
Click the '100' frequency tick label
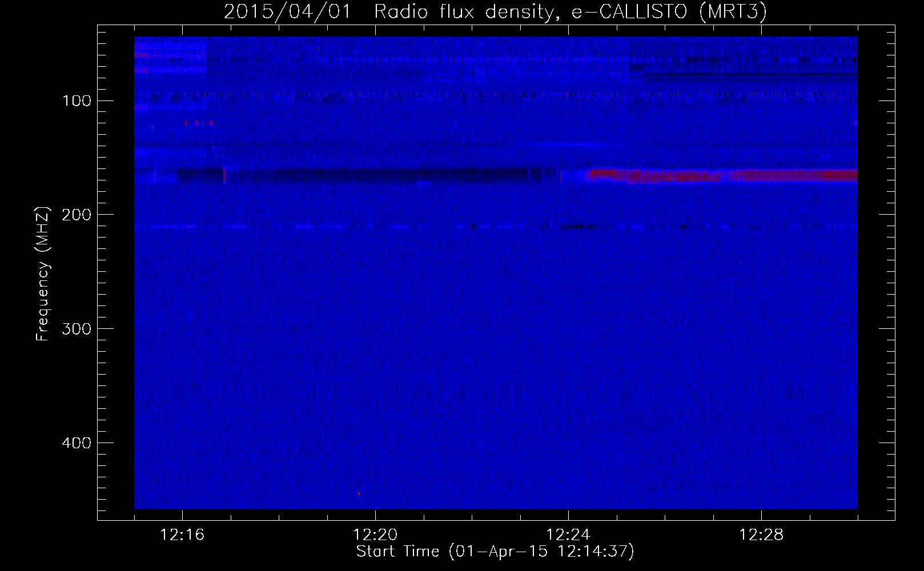tap(77, 101)
